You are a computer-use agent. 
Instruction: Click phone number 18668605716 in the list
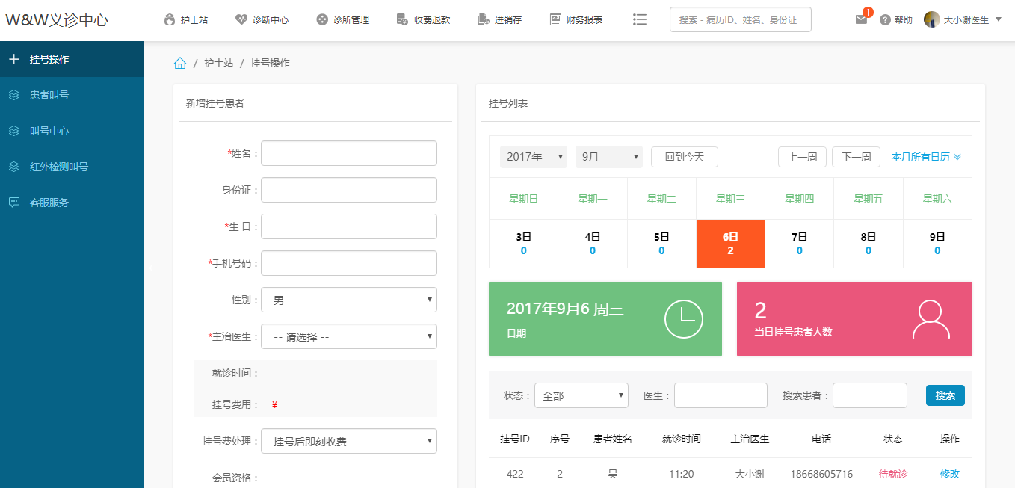pyautogui.click(x=821, y=474)
